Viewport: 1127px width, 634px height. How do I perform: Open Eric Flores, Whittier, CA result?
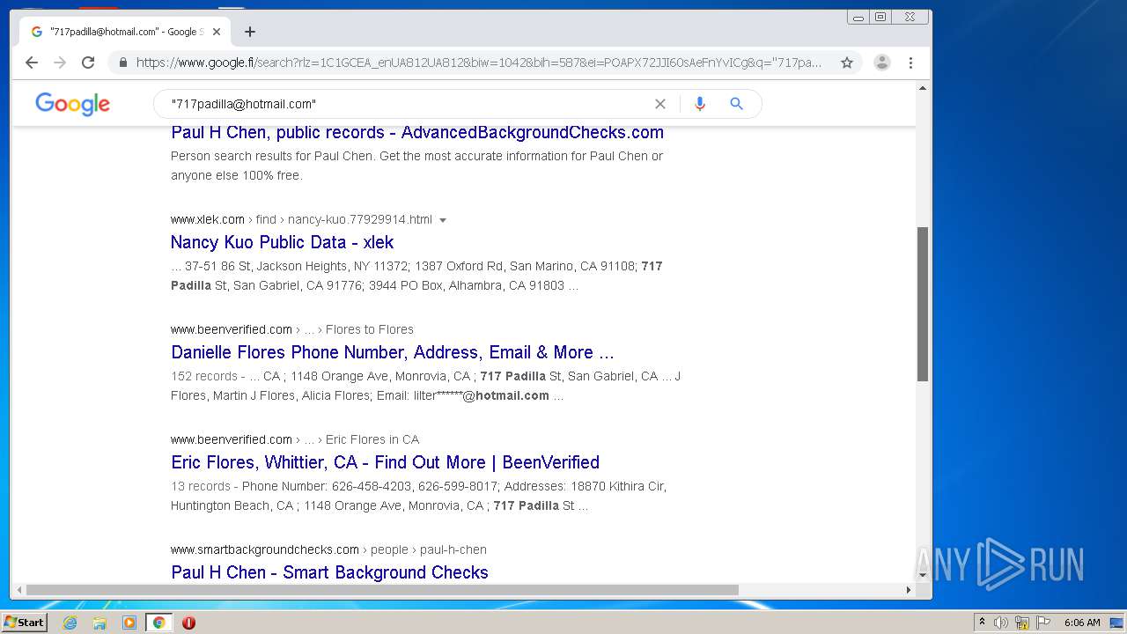click(x=385, y=462)
